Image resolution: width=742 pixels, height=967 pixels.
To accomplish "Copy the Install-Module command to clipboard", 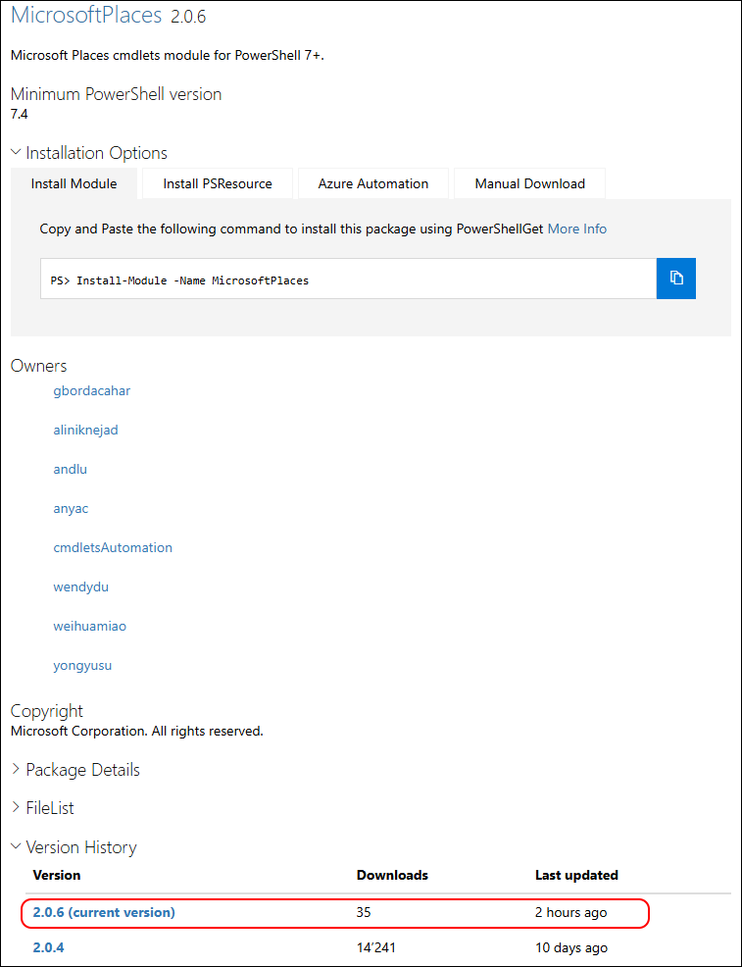I will [x=676, y=279].
